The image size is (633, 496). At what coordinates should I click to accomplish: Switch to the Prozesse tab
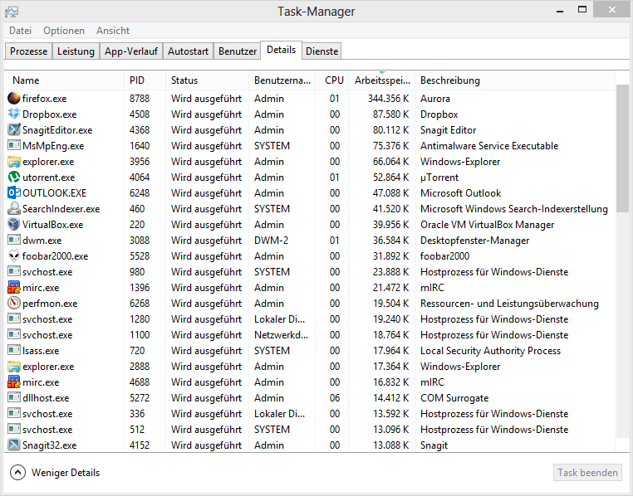[x=29, y=51]
